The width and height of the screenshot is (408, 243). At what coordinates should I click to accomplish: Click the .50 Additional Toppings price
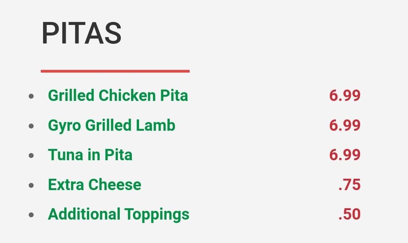tap(349, 214)
